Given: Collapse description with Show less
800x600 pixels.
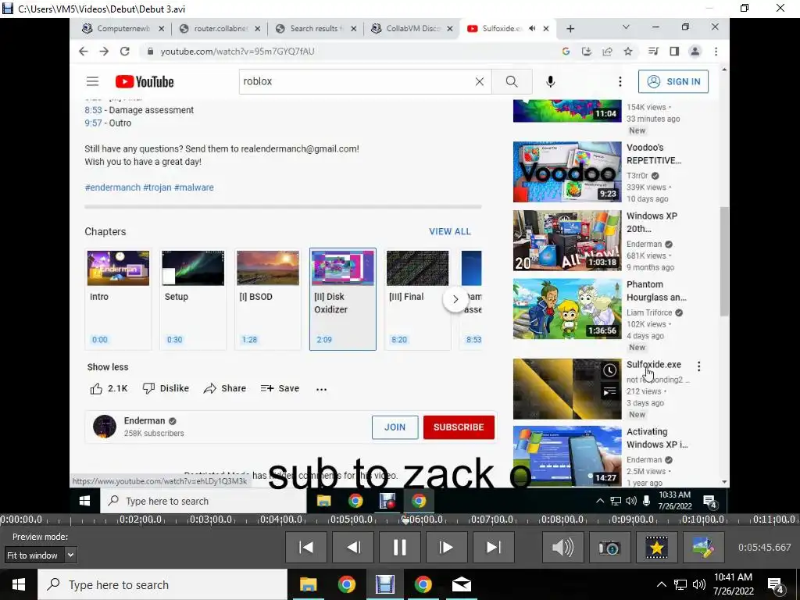Looking at the screenshot, I should point(108,367).
